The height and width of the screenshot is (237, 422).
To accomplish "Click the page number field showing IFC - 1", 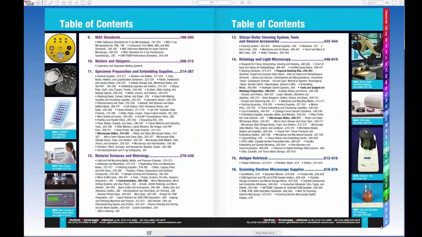I will point(214,3).
